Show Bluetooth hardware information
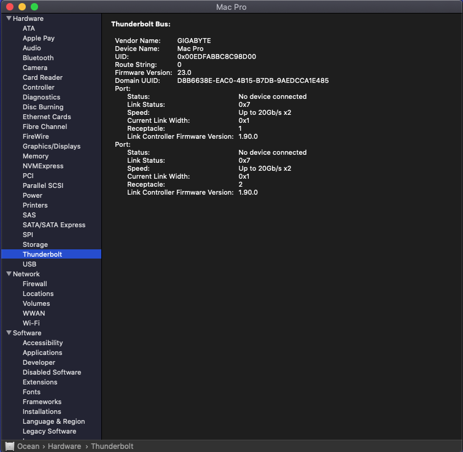This screenshot has height=452, width=463. (x=38, y=58)
